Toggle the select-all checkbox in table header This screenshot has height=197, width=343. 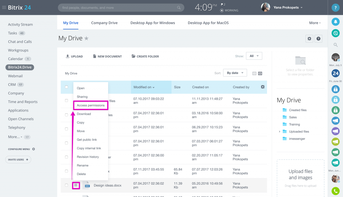coord(67,87)
